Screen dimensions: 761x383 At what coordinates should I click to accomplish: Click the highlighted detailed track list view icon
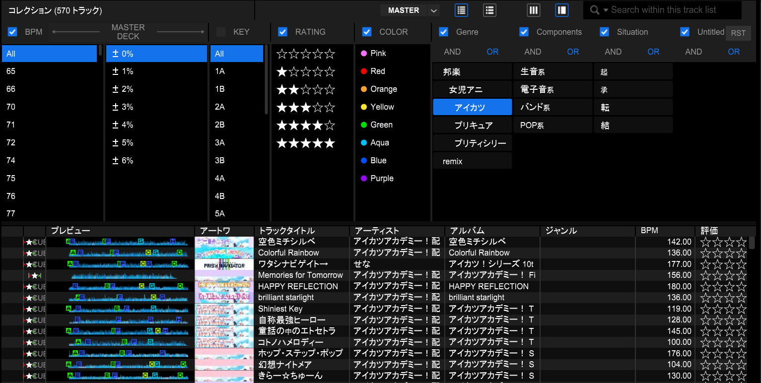coord(461,10)
